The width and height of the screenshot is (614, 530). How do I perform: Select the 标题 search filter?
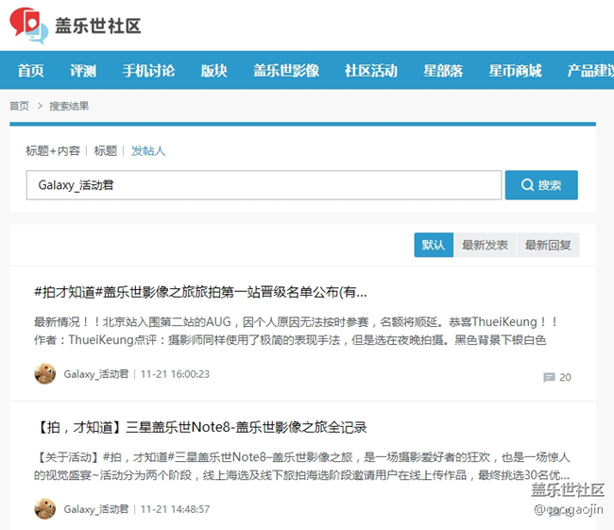click(106, 151)
